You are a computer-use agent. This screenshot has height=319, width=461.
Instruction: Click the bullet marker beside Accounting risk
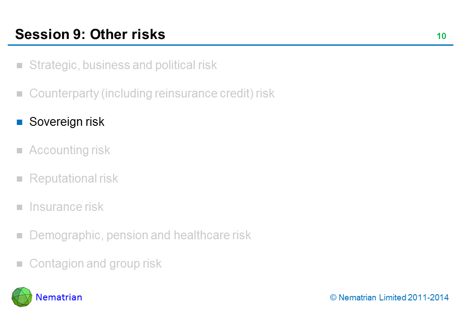tap(20, 151)
